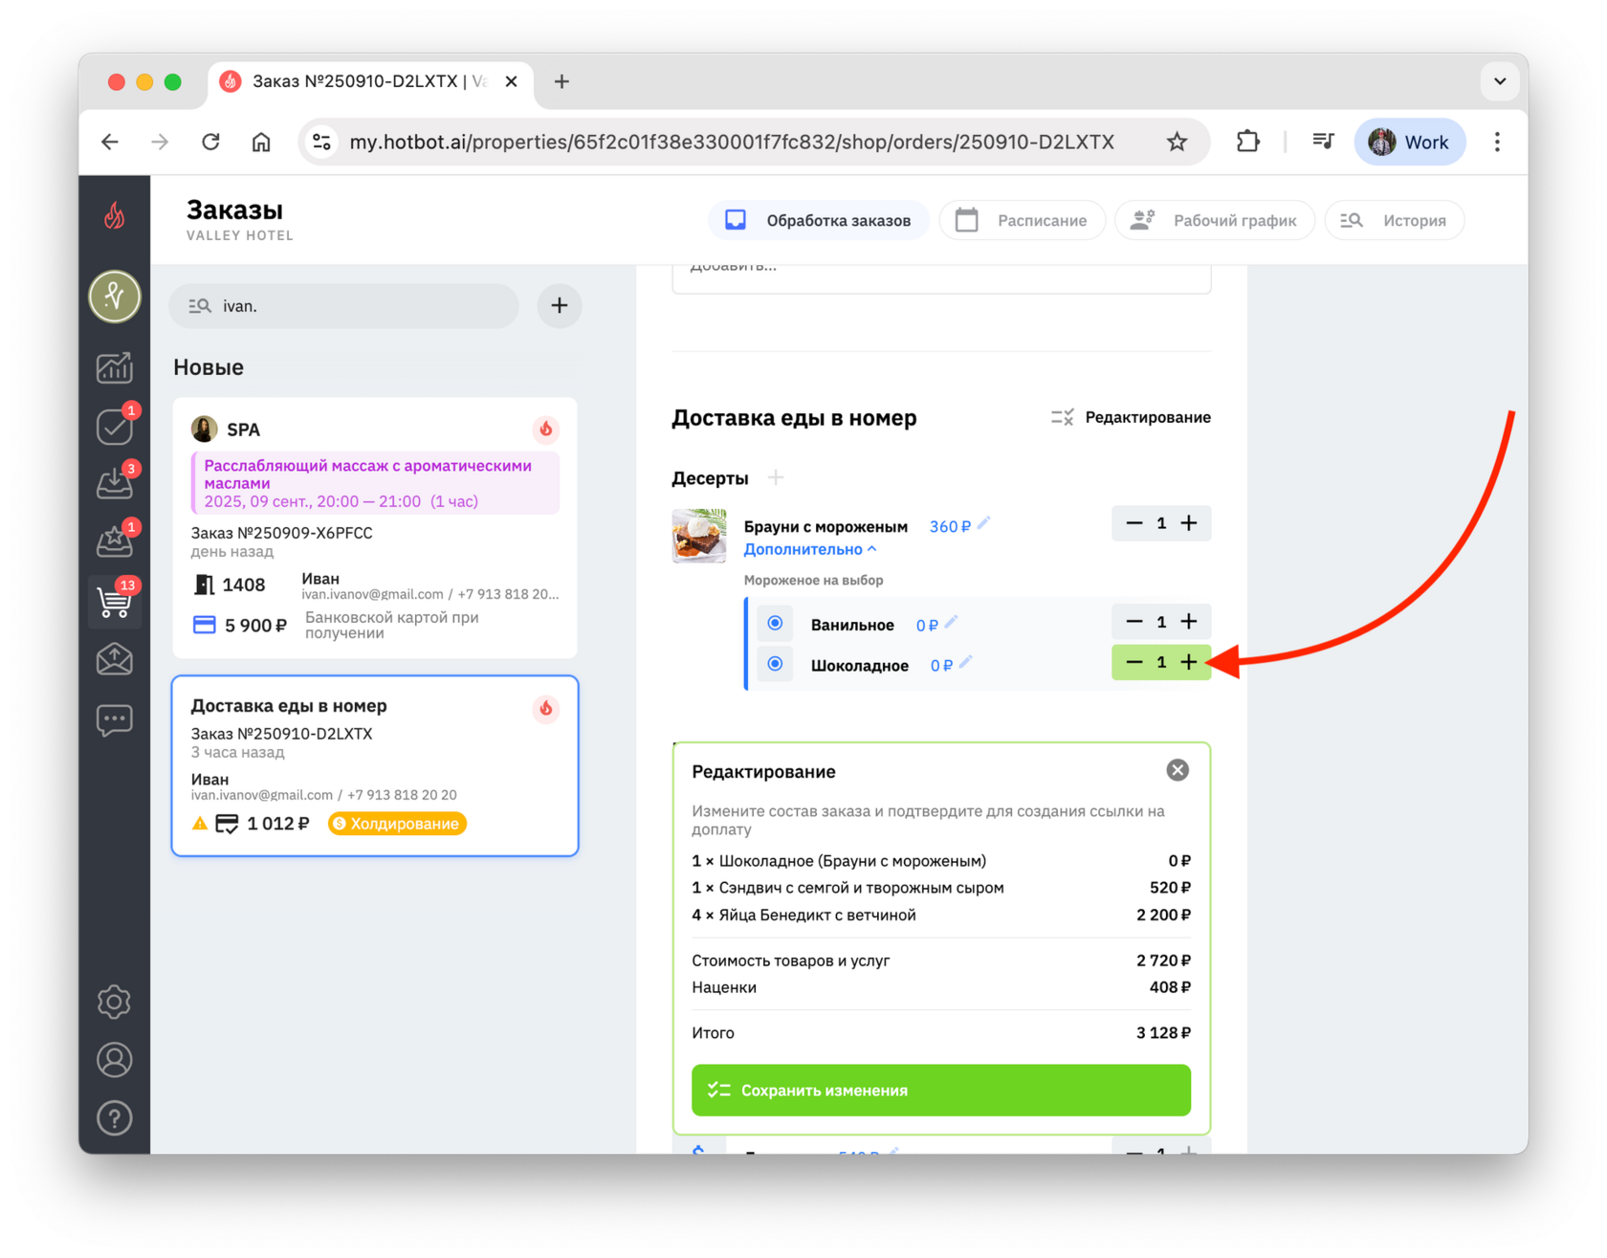Screen dimensions: 1607x1258
Task: Click the Hotbot flame logo in sidebar
Action: coord(115,216)
